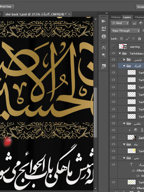Filter layers by adjustment layers icon
Image resolution: width=144 pixels, height=192 pixels.
tap(141, 23)
